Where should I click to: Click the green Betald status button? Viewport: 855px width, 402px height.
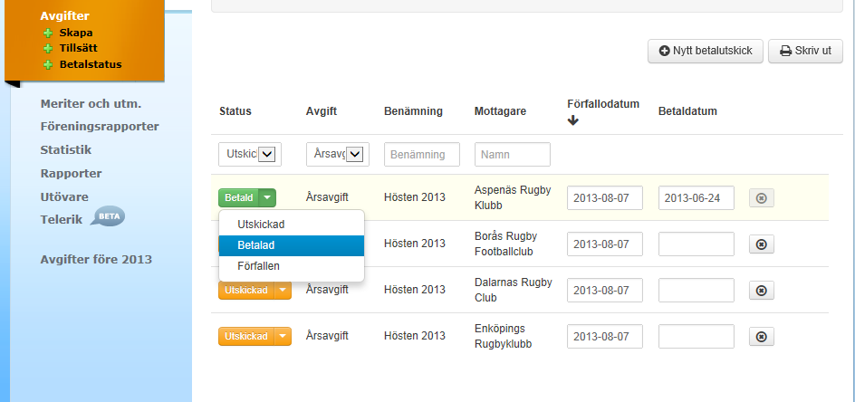coord(239,197)
